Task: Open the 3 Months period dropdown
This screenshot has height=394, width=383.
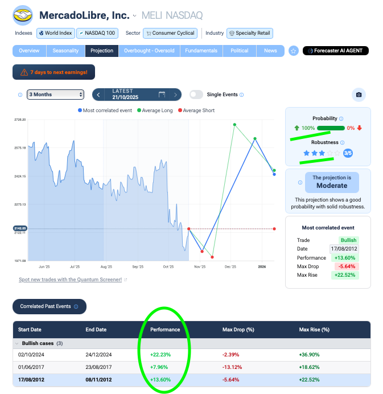Action: [x=55, y=95]
